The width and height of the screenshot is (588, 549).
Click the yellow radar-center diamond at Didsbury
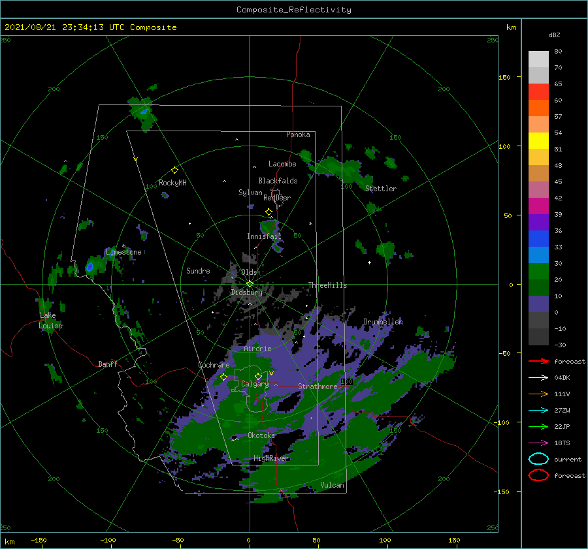coord(250,284)
